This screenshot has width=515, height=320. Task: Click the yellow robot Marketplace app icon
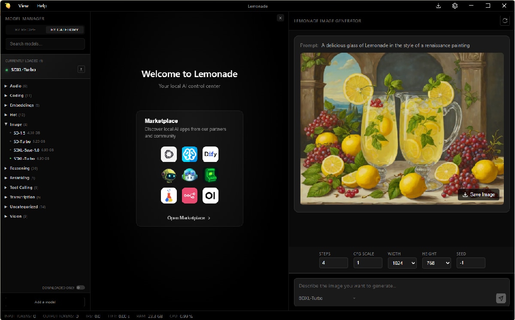pyautogui.click(x=169, y=175)
